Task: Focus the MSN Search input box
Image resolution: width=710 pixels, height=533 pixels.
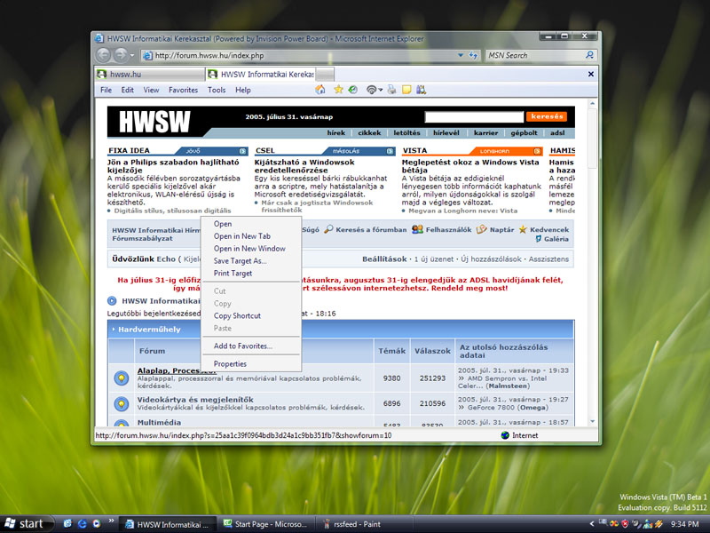Action: (534, 55)
